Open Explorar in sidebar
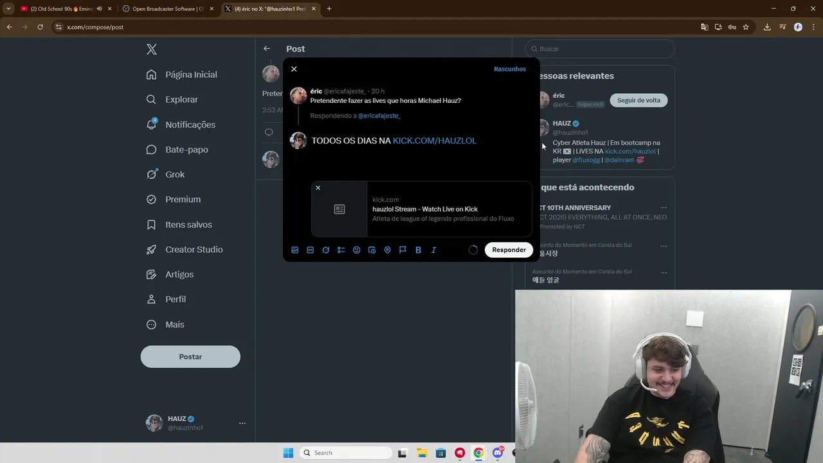Viewport: 823px width, 463px height. (x=172, y=100)
